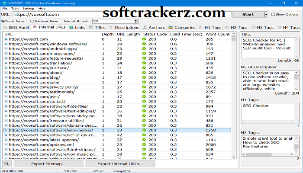The image size is (303, 173).
Task: Click 'SEO Checker' in H1 Tags box
Action: (x=255, y=106)
